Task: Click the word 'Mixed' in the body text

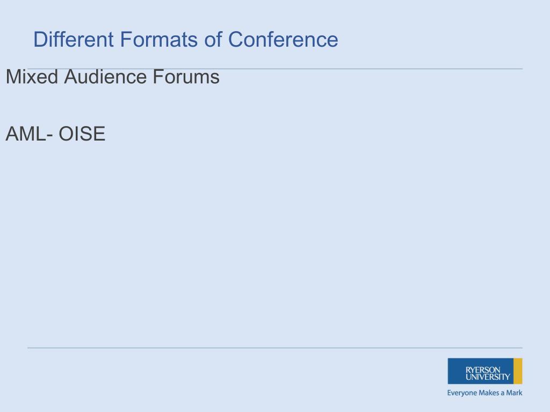Action: pyautogui.click(x=32, y=77)
